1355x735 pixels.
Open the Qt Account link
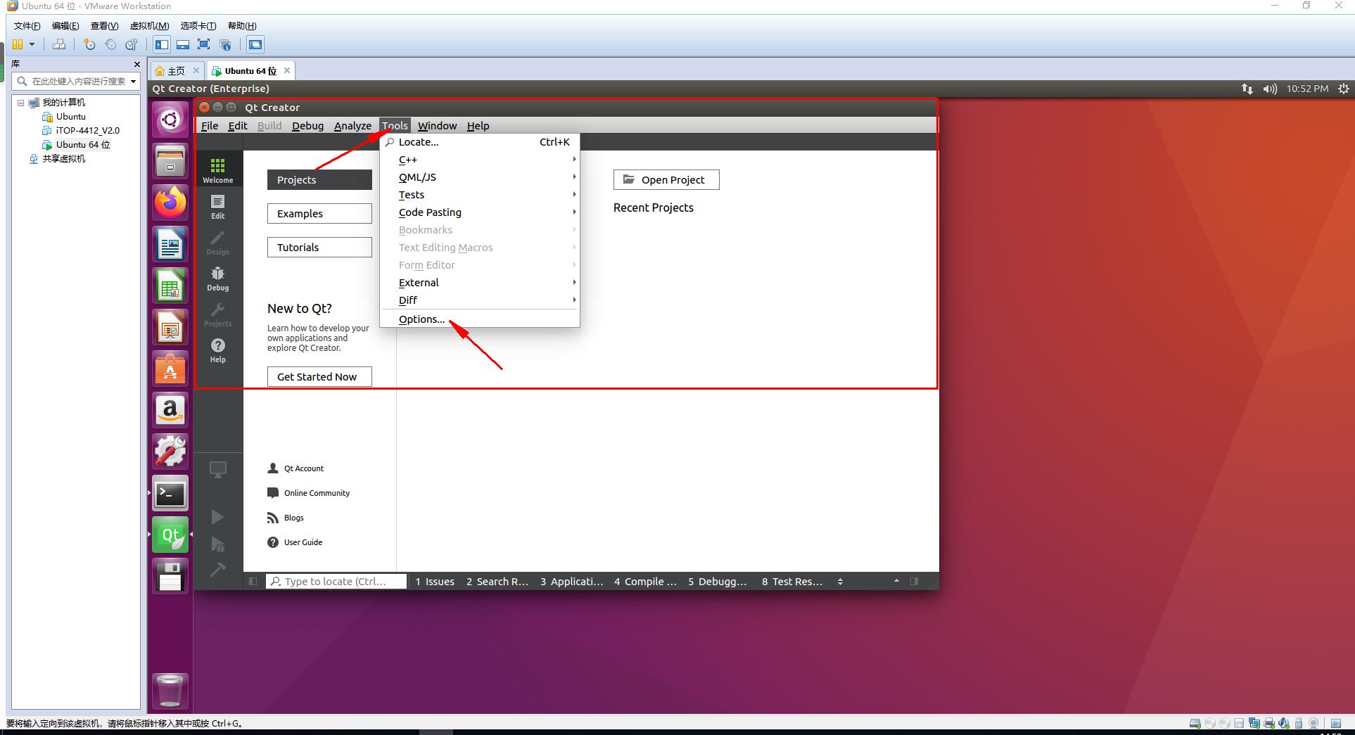point(296,468)
